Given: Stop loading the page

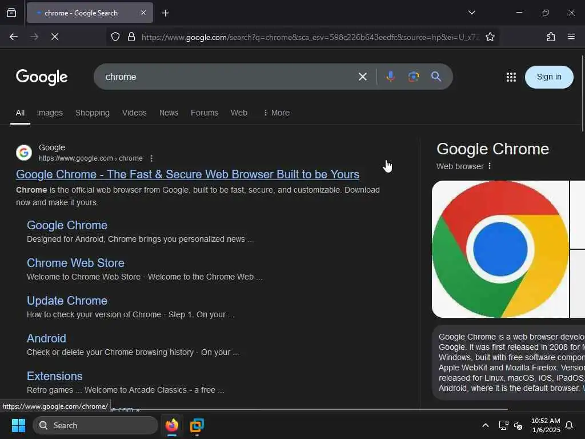Looking at the screenshot, I should [55, 37].
